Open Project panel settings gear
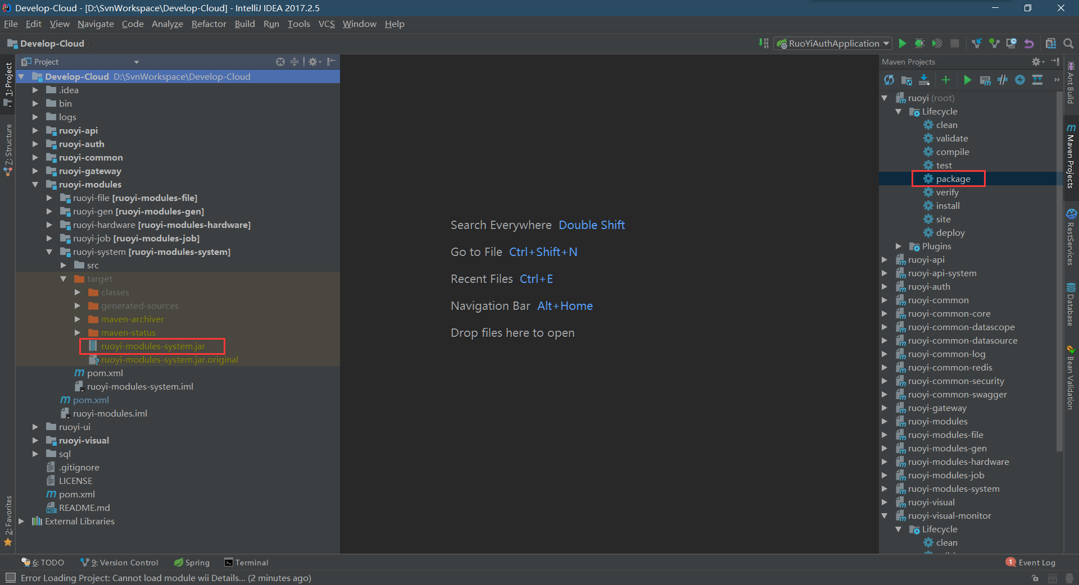 [x=314, y=62]
